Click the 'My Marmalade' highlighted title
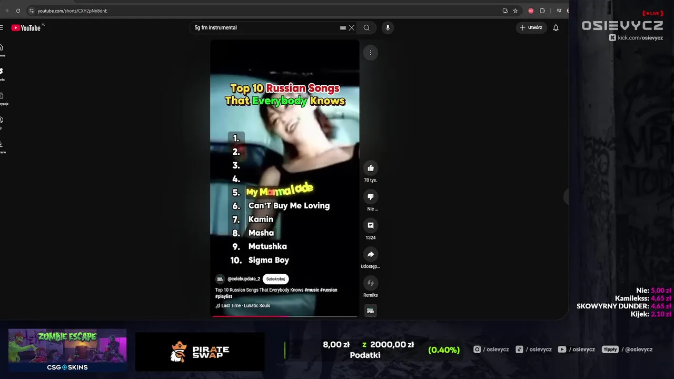This screenshot has width=674, height=379. pyautogui.click(x=280, y=190)
